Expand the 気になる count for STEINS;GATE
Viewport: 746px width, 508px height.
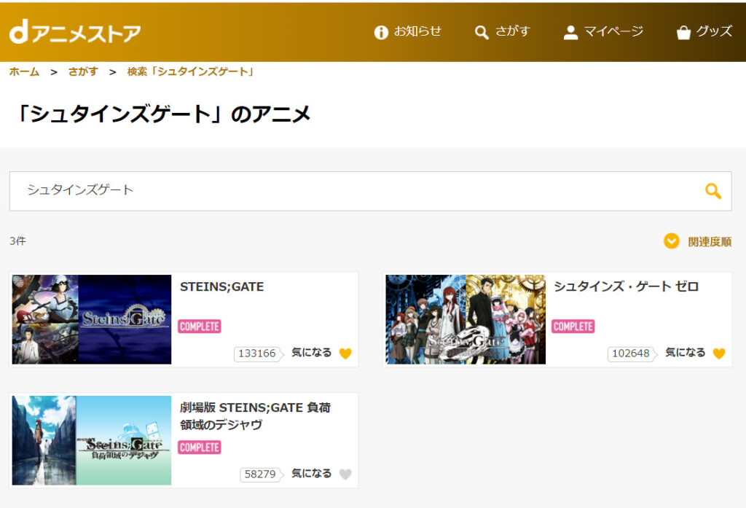tap(259, 353)
